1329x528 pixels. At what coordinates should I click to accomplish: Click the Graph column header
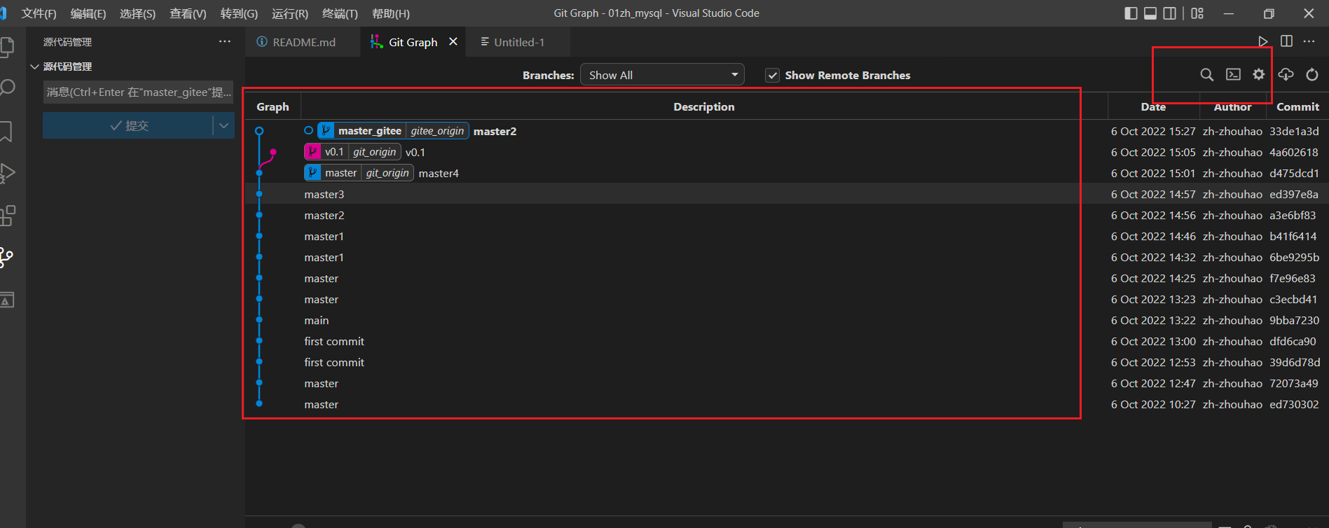click(x=273, y=106)
